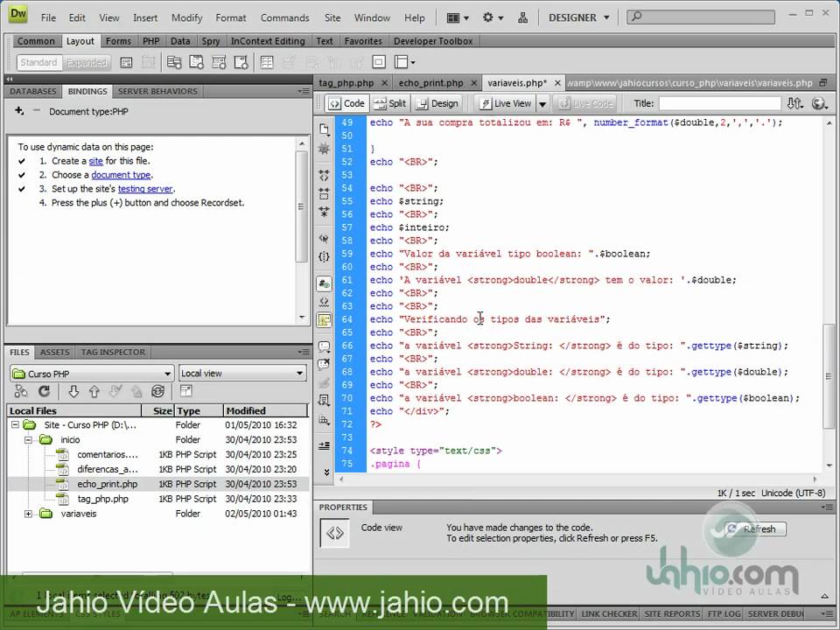
Task: Open the Extend Dreamweaver gear dropdown
Action: point(493,17)
